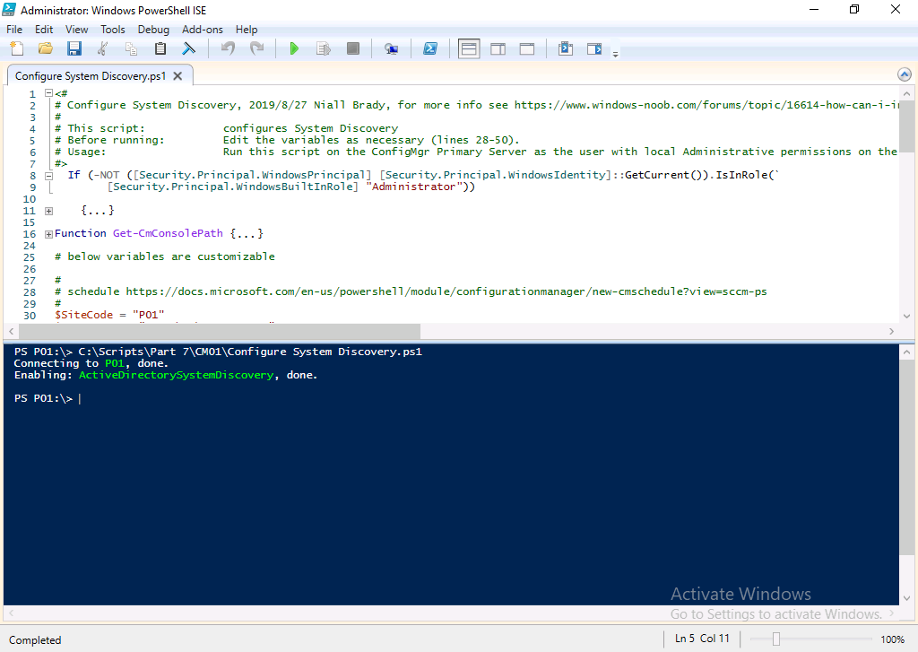The height and width of the screenshot is (652, 918).
Task: Open the View menu
Action: point(77,30)
